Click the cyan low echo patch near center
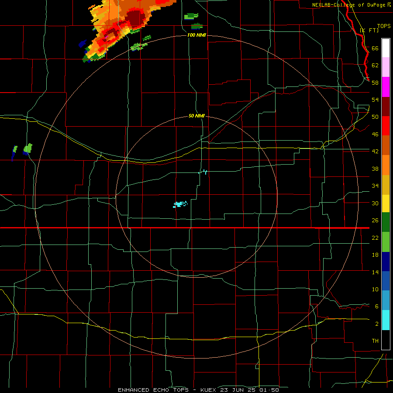Screen dimensions: 393x393 click(x=180, y=204)
